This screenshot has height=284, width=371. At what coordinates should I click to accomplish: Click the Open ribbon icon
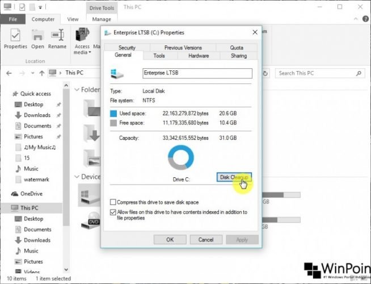pos(37,39)
